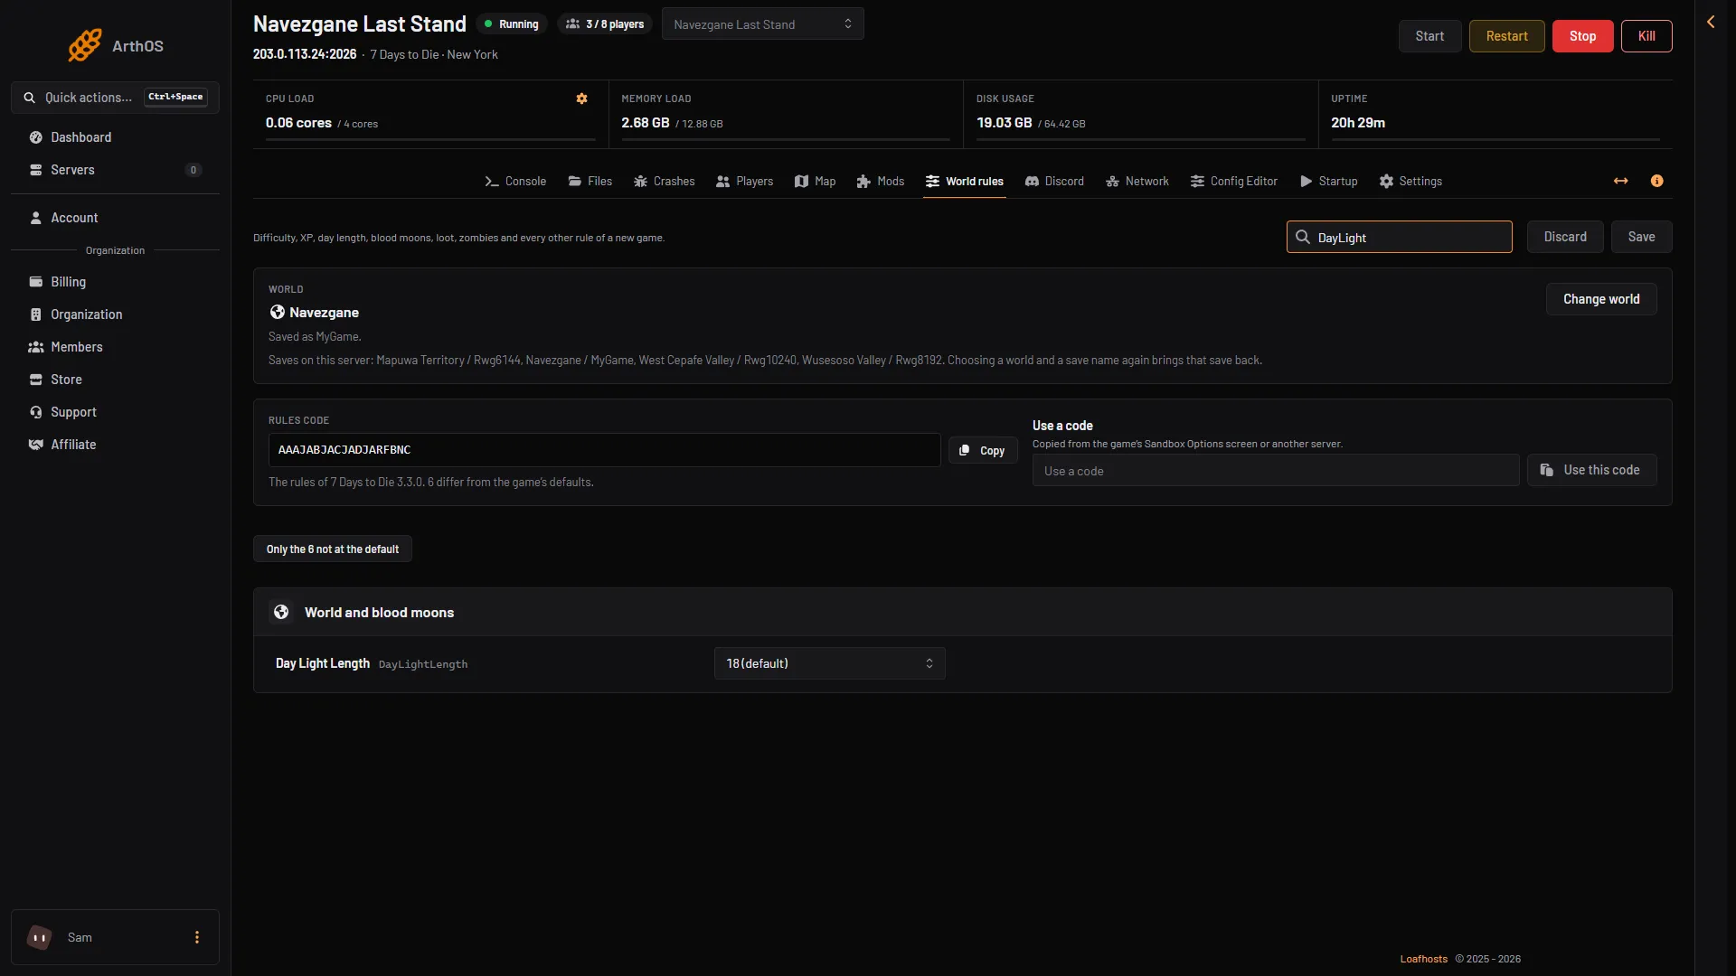The width and height of the screenshot is (1736, 976).
Task: Open Sam's user menu (three dots)
Action: 196,937
